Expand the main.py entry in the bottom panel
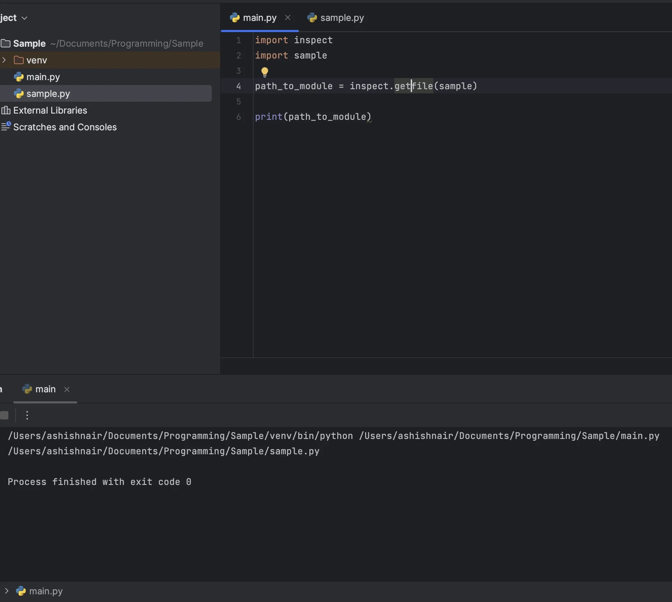Image resolution: width=672 pixels, height=602 pixels. 7,591
